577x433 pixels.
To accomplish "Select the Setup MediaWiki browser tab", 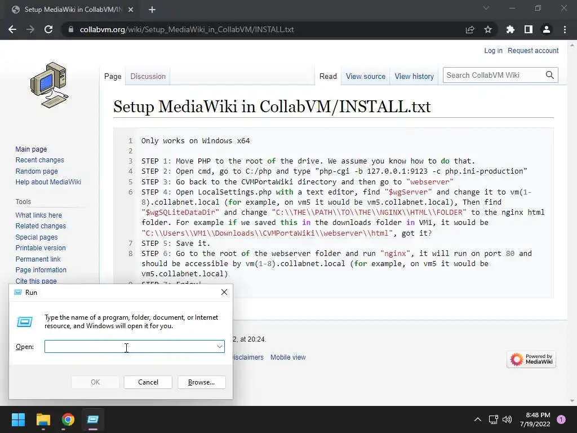I will (x=72, y=10).
